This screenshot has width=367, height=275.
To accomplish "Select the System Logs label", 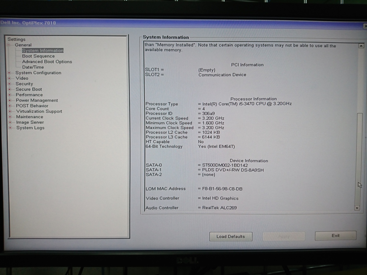I will [x=30, y=128].
